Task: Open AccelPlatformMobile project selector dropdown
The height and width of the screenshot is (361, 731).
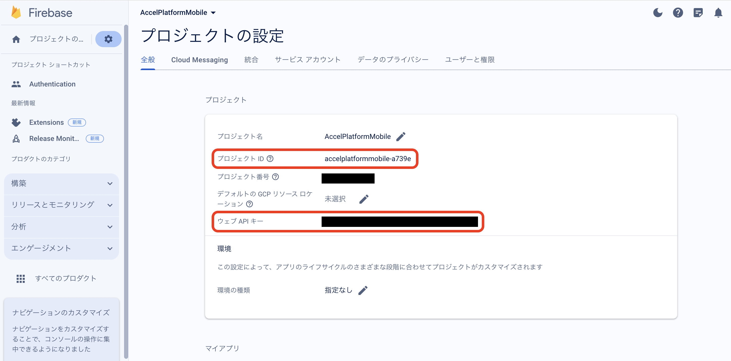Action: click(x=178, y=12)
